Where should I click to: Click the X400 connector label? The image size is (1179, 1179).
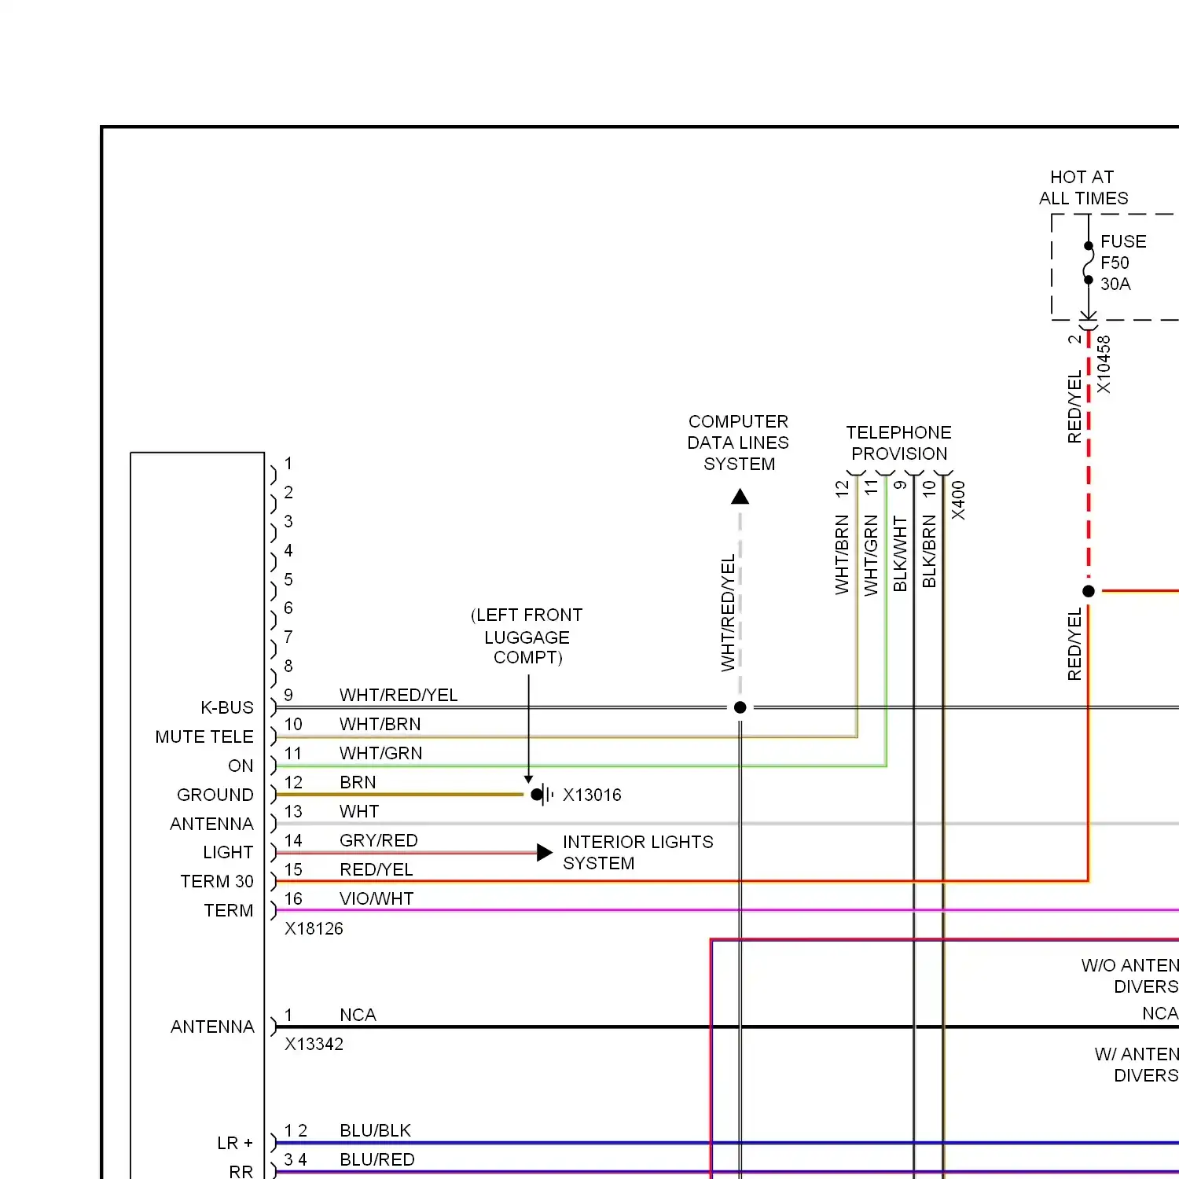tap(958, 500)
